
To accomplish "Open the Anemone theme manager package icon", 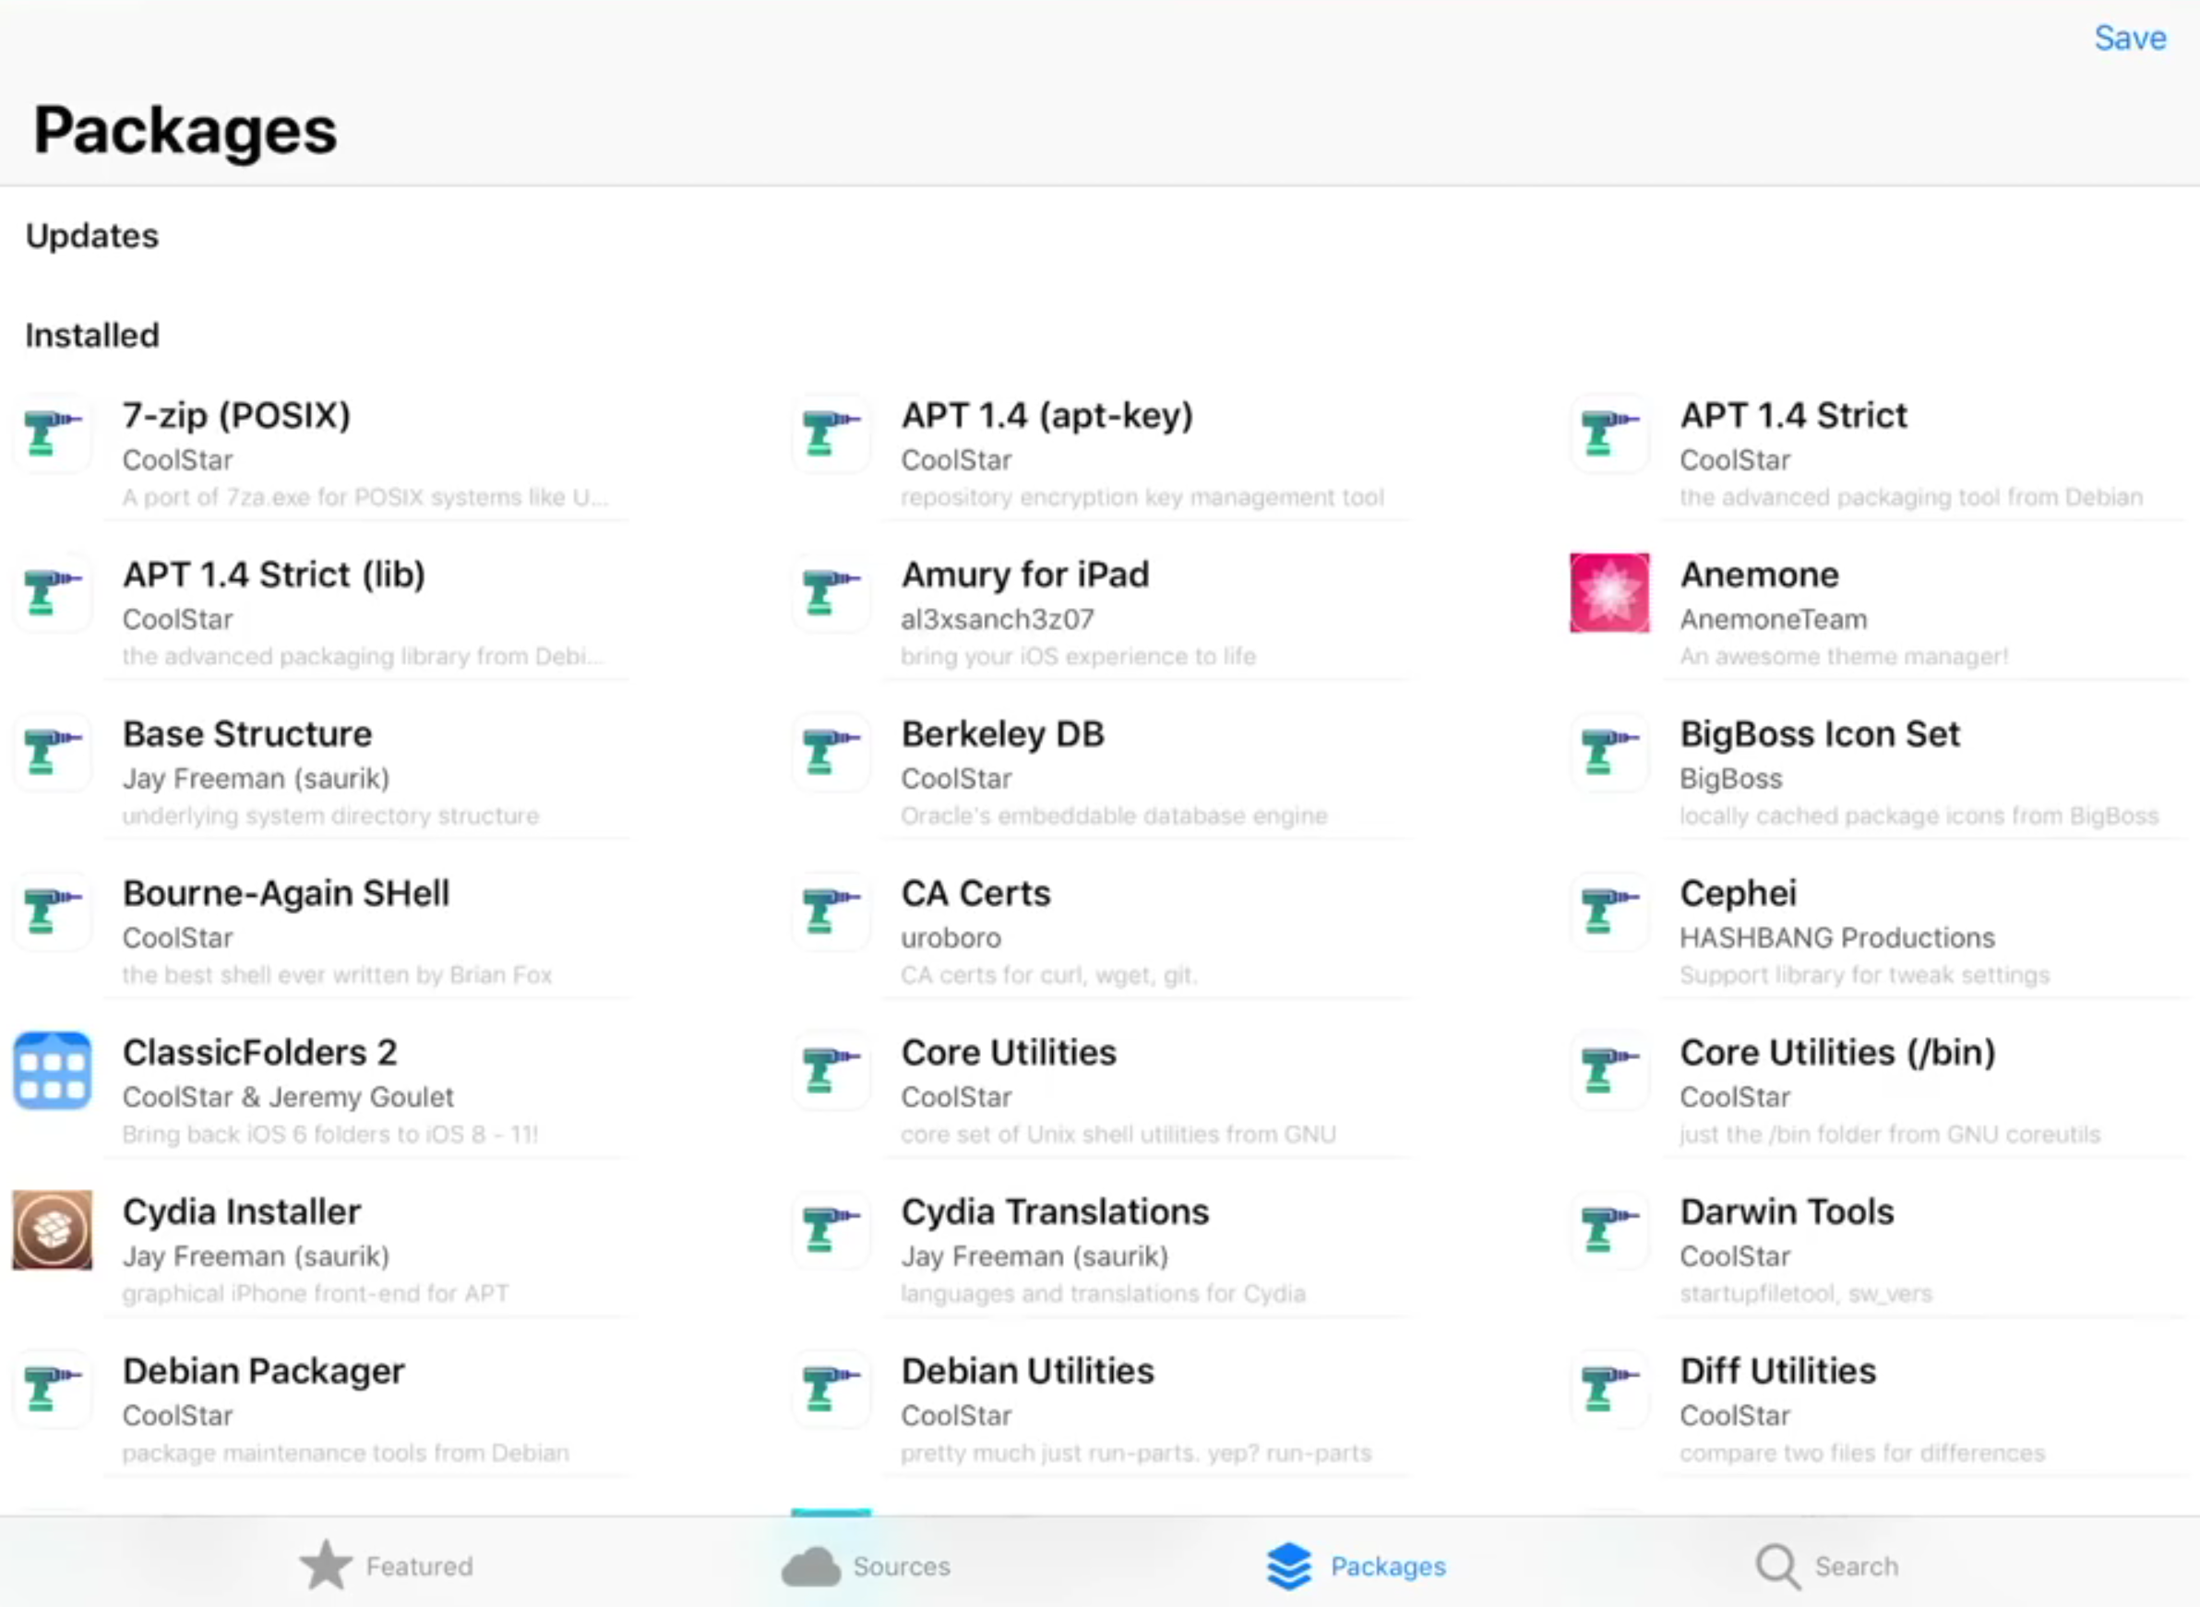I will coord(1608,593).
